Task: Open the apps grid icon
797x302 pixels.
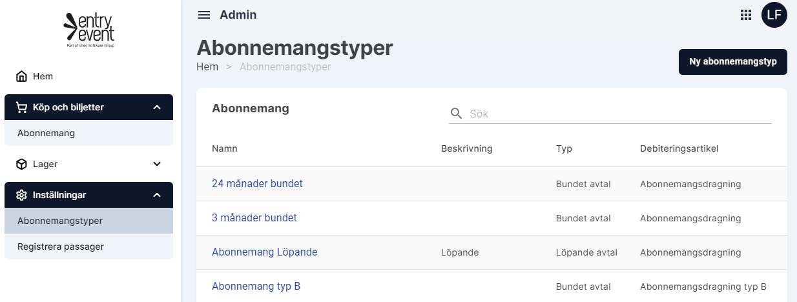Action: click(x=746, y=15)
